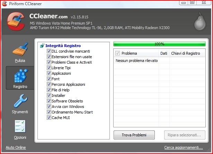Toggle Avvia con Windows checkbox
This screenshot has height=154, width=213.
coord(49,107)
